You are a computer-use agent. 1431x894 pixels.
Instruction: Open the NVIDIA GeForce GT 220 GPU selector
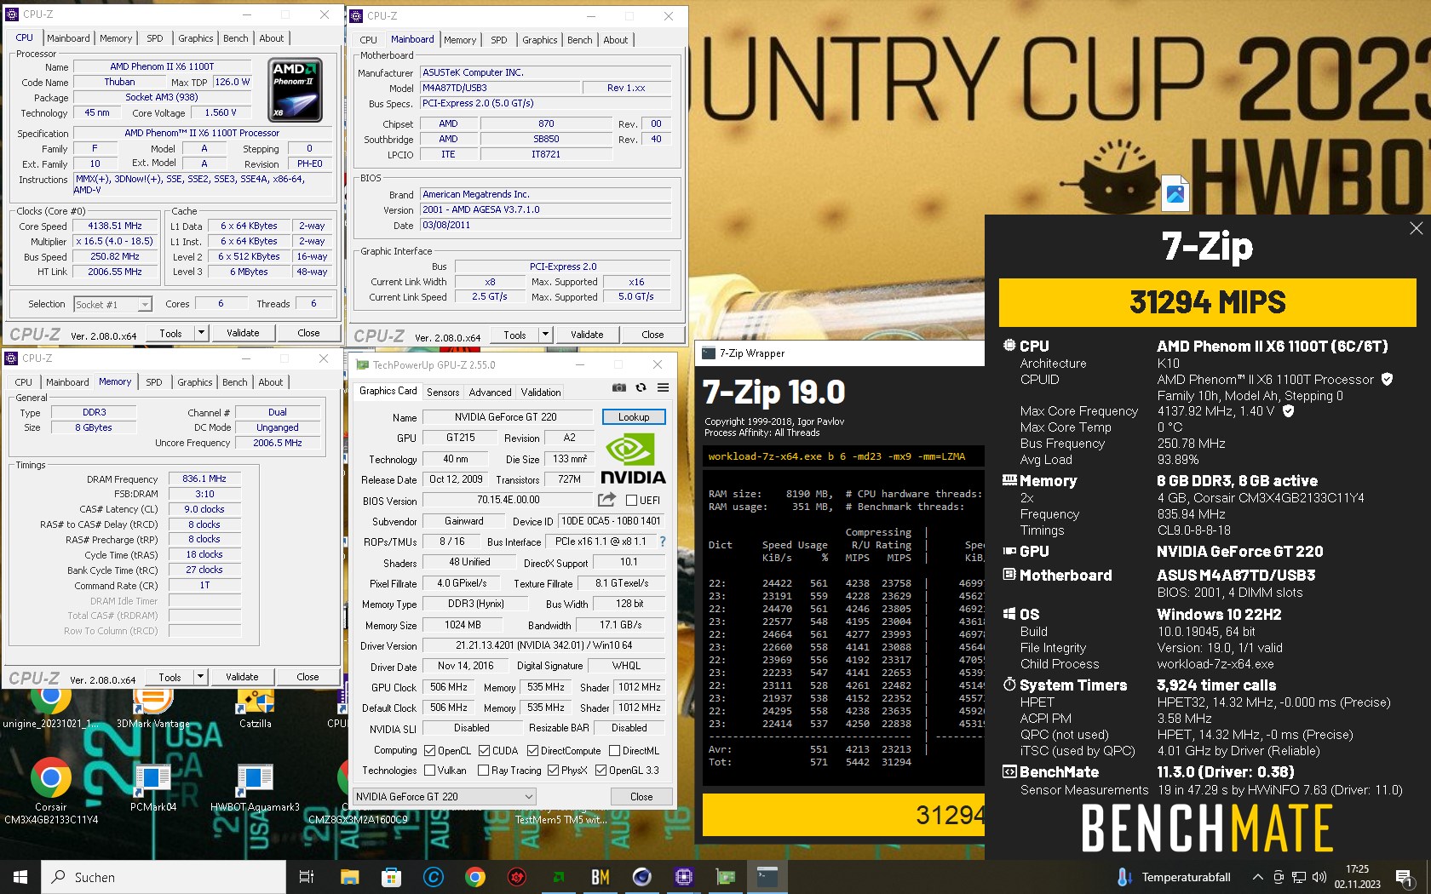pyautogui.click(x=445, y=797)
